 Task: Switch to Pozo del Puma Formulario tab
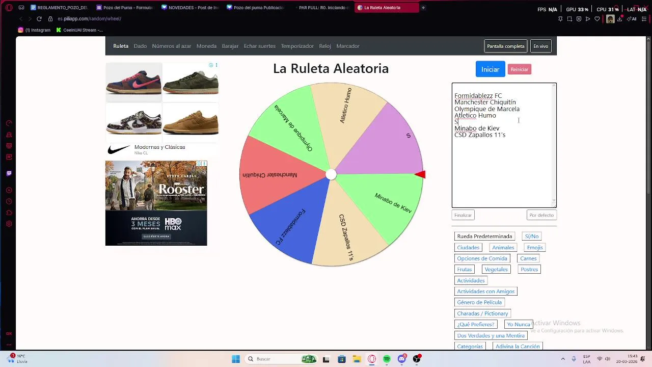[x=124, y=8]
